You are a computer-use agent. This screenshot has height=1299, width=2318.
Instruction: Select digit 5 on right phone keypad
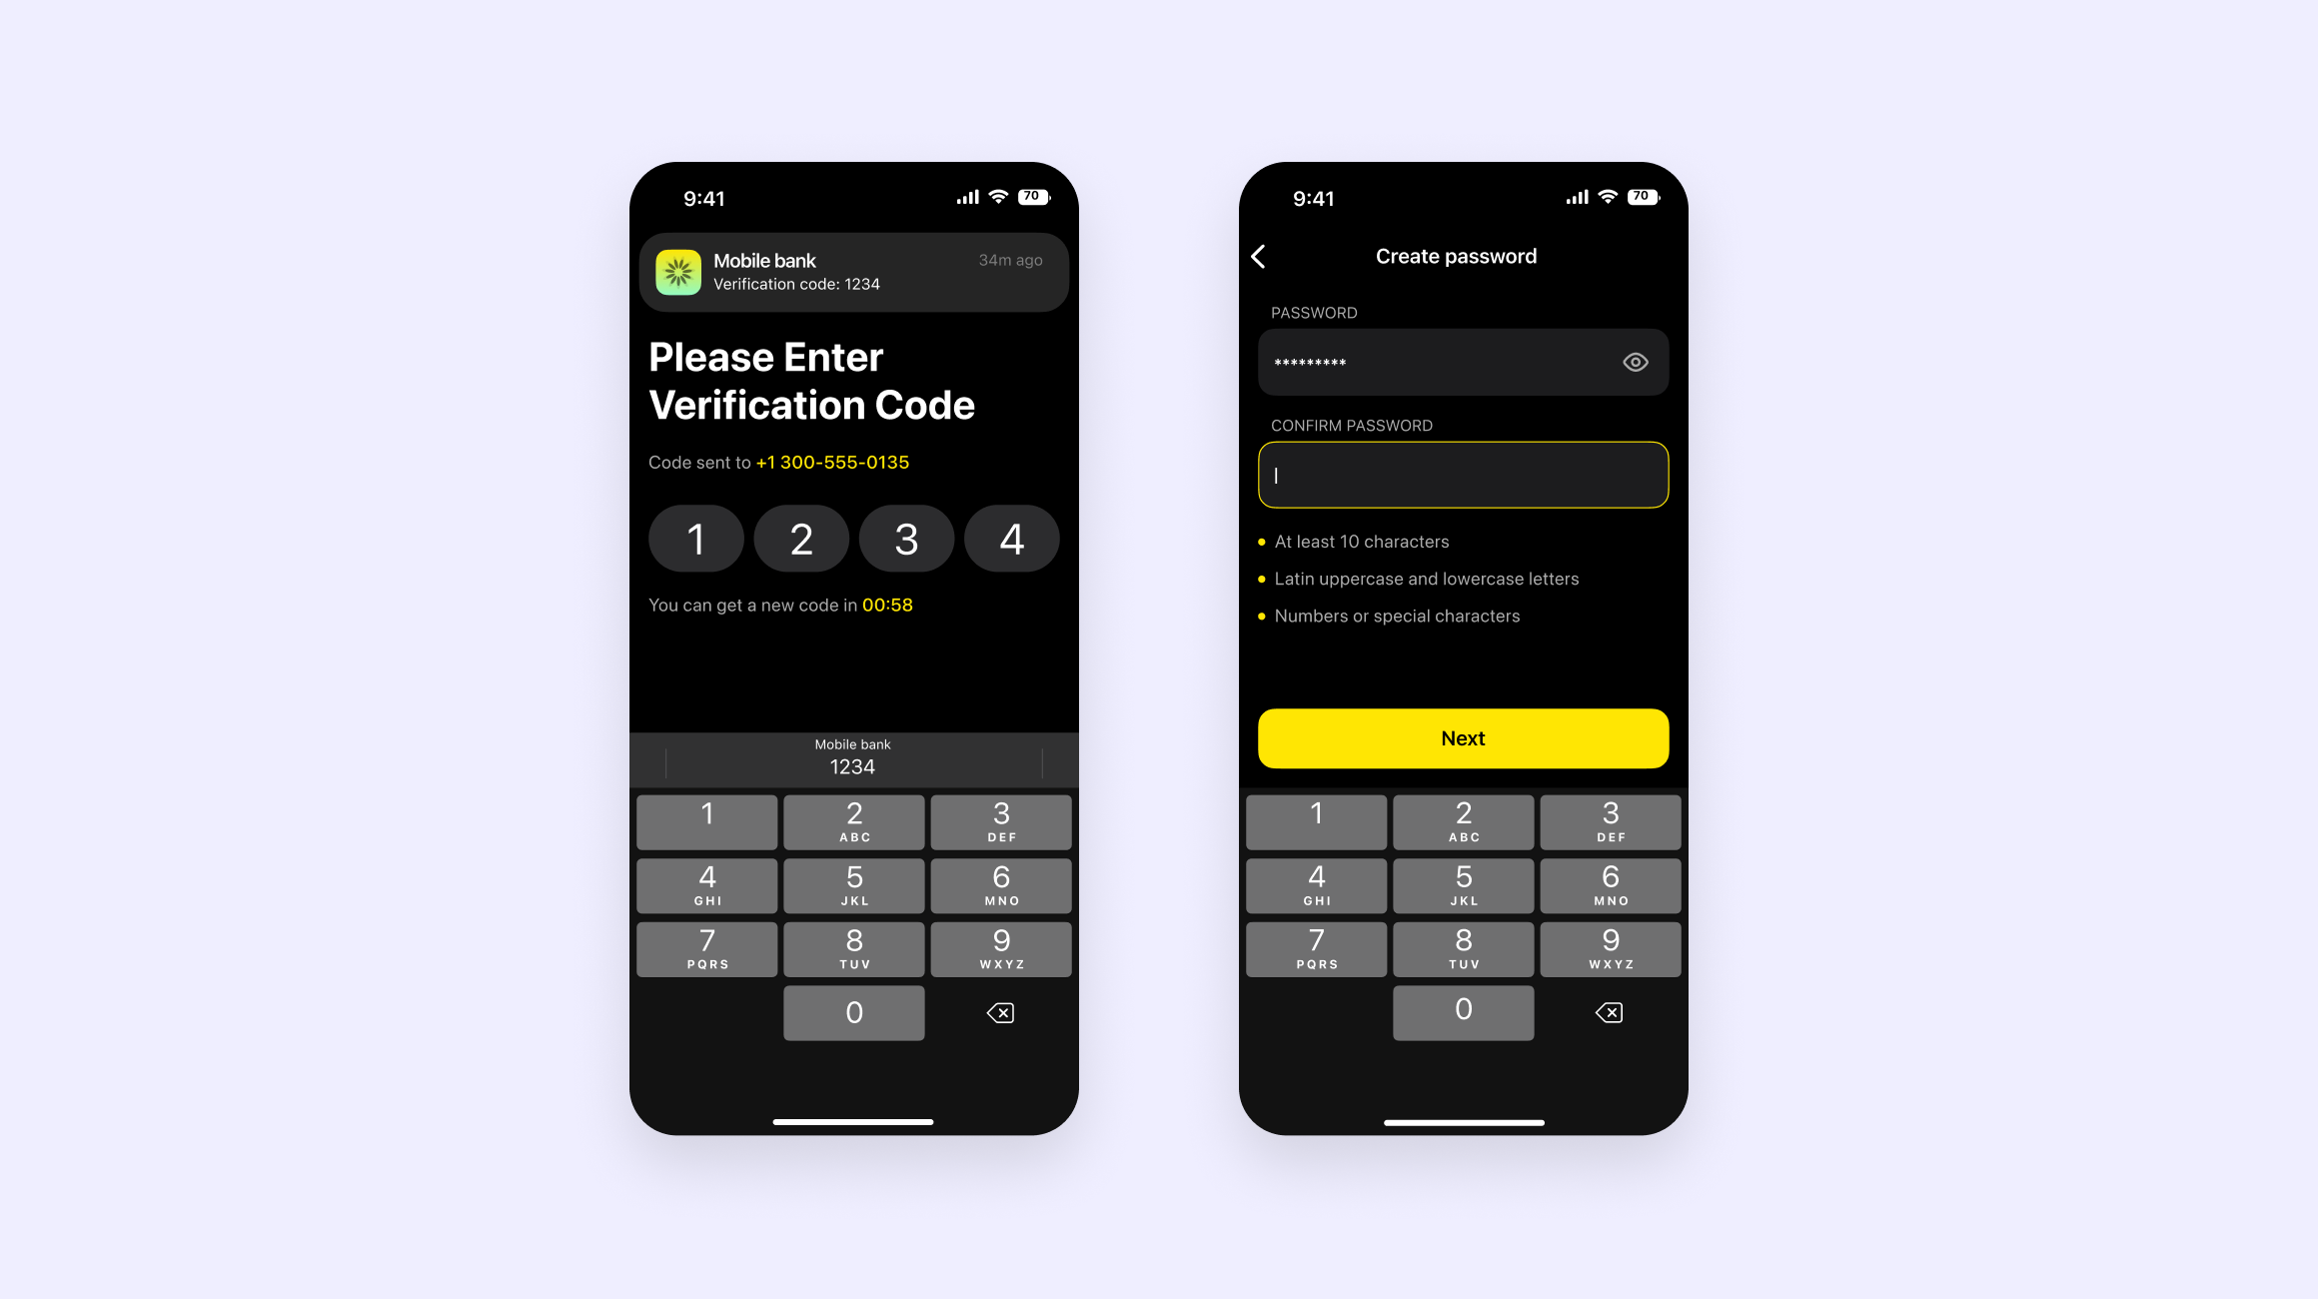pyautogui.click(x=1463, y=885)
